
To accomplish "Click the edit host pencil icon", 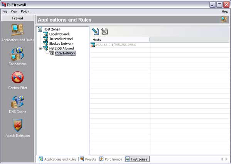I will (96, 31).
